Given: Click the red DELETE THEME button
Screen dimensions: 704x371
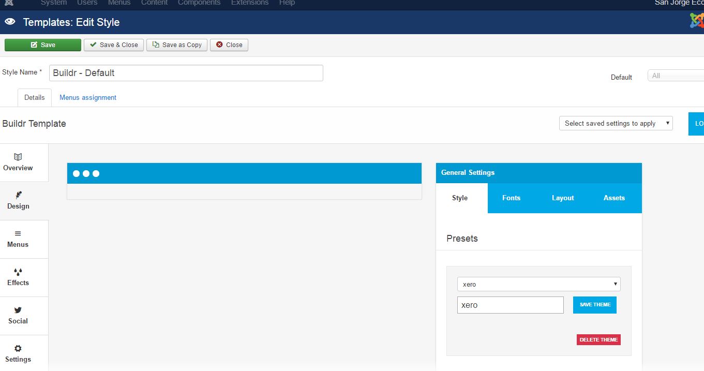Looking at the screenshot, I should pyautogui.click(x=598, y=340).
